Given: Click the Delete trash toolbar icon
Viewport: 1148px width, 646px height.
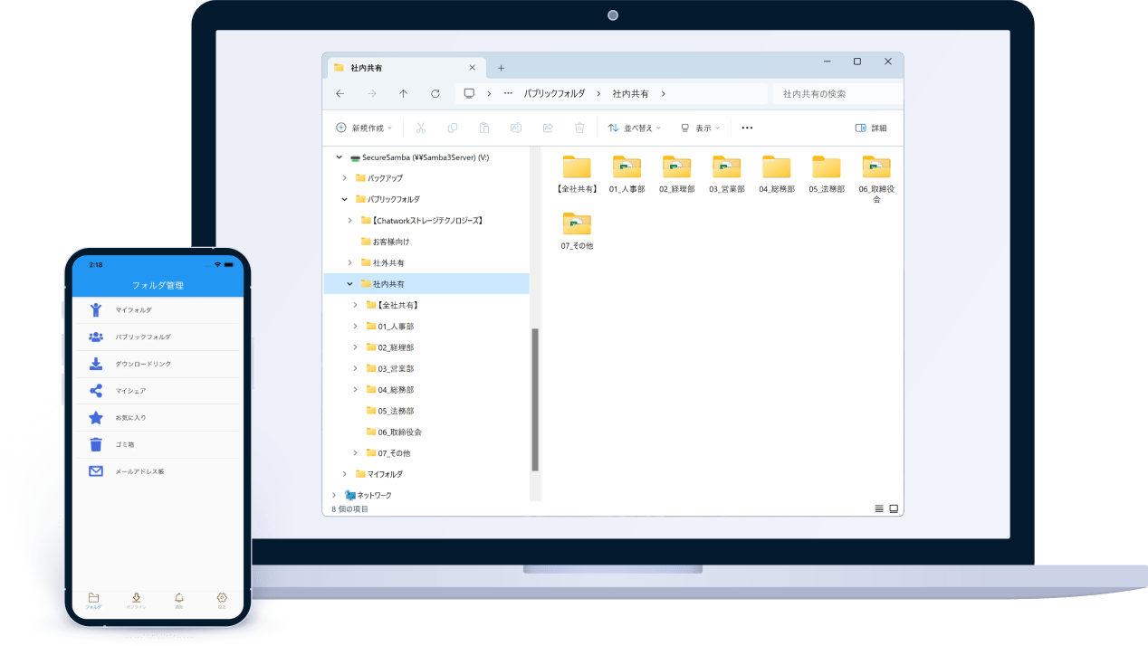Looking at the screenshot, I should (579, 128).
